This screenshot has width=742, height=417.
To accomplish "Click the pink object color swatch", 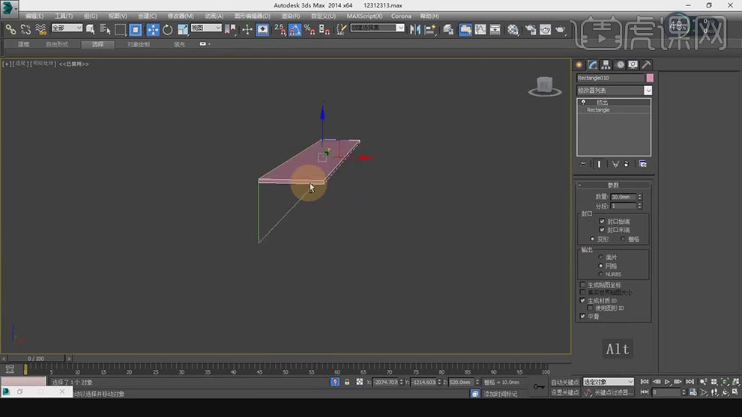I will coord(649,78).
